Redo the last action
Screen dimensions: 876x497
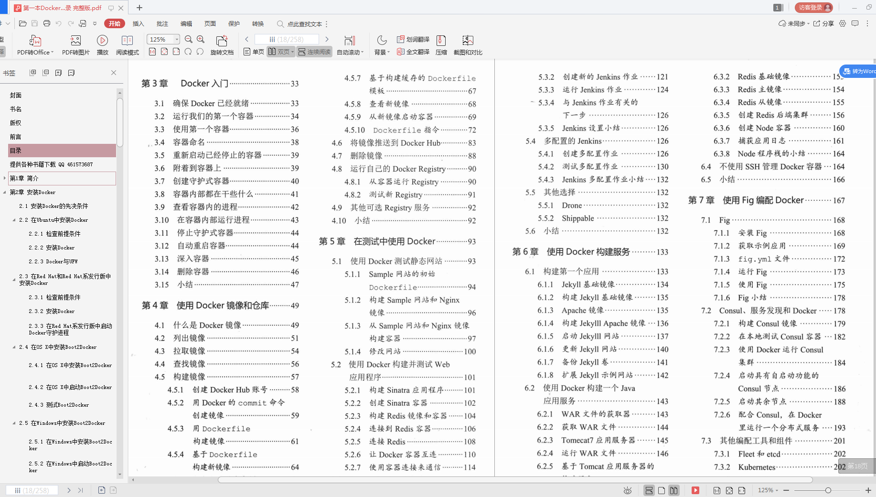[71, 23]
